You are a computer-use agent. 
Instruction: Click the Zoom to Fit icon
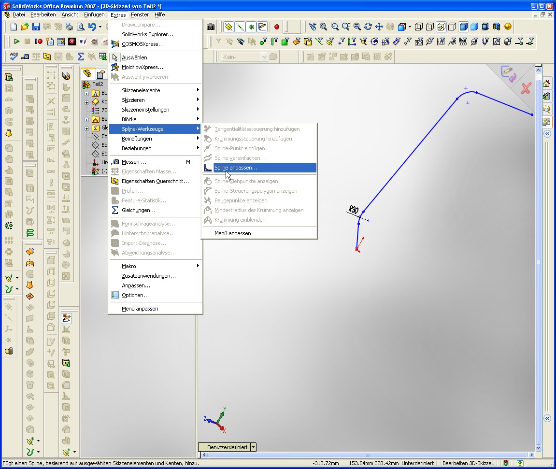[x=323, y=27]
